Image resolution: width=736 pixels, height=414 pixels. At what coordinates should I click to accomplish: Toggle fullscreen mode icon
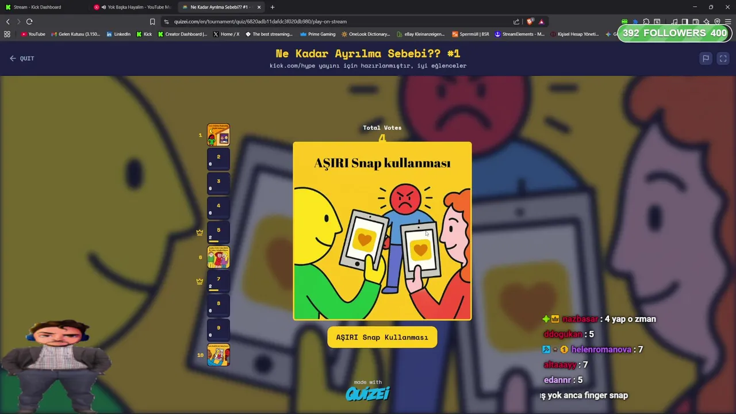(x=723, y=58)
